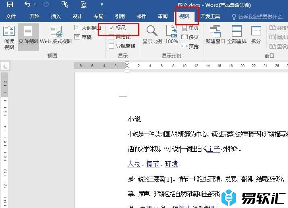Click 拆分 split window
The width and height of the screenshot is (288, 208).
256,35
